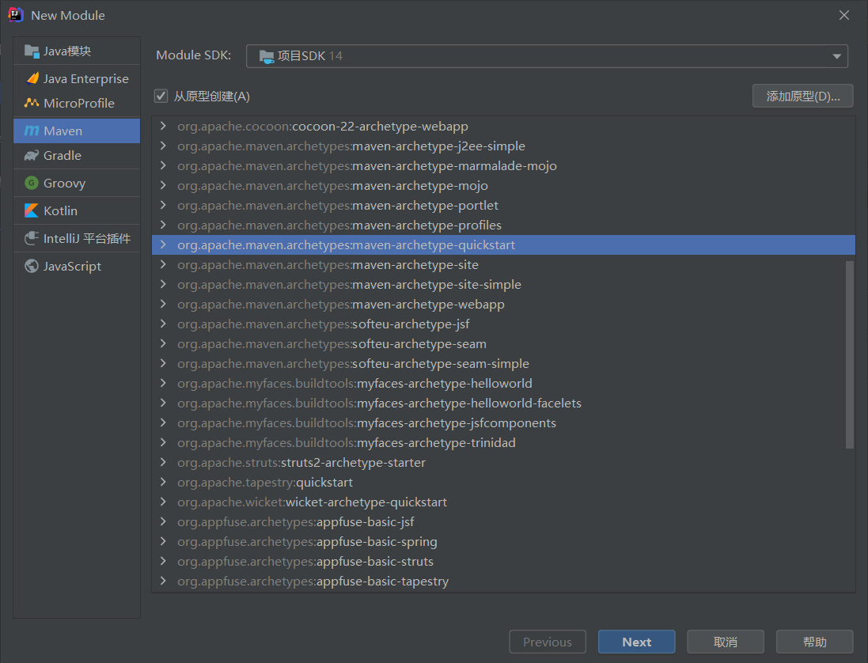868x663 pixels.
Task: Click the Java Enterprise icon
Action: click(x=32, y=78)
